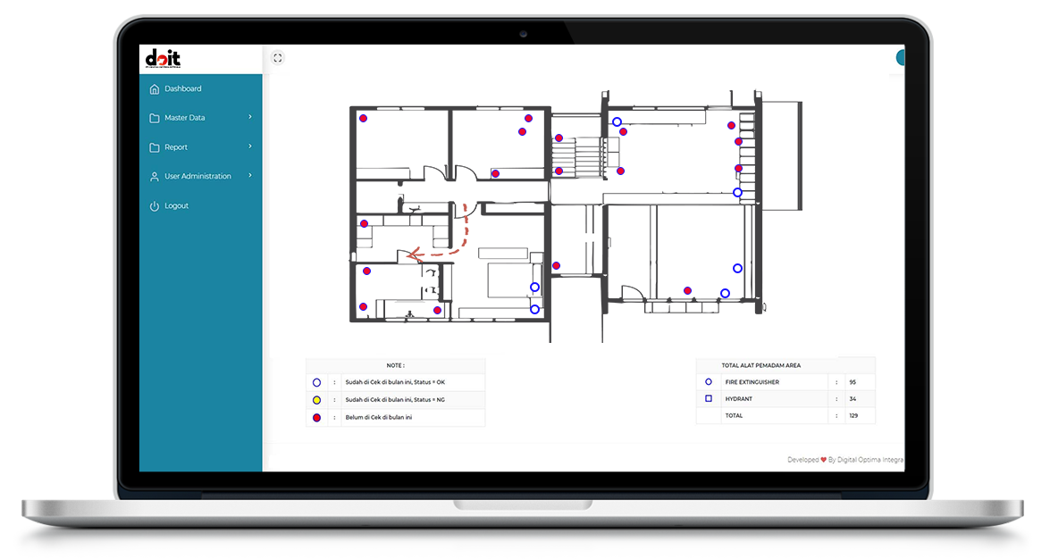Expand the User Administration submenu chevron
The image size is (1050, 559).
(x=250, y=176)
